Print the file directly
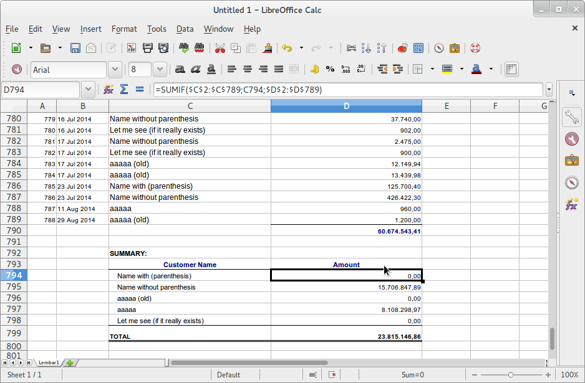 point(147,48)
